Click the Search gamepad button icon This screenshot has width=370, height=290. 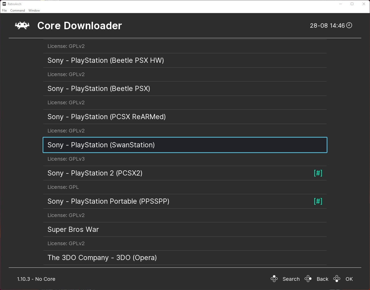[274, 278]
